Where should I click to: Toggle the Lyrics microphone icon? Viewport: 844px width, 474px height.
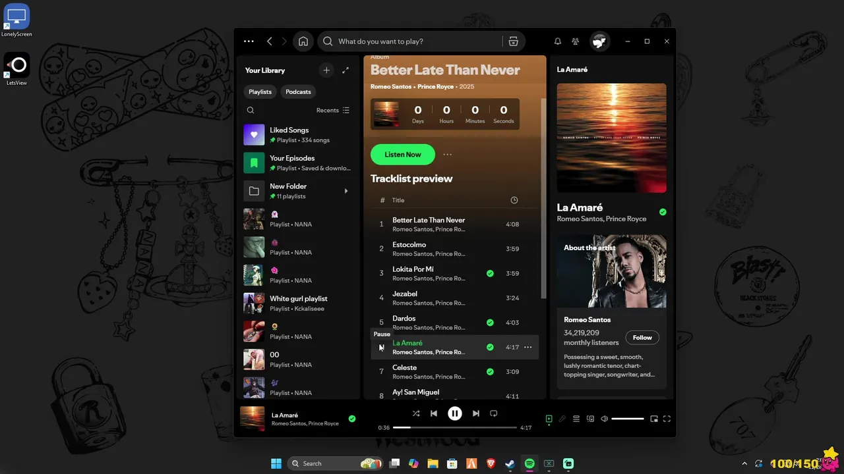[x=562, y=419]
